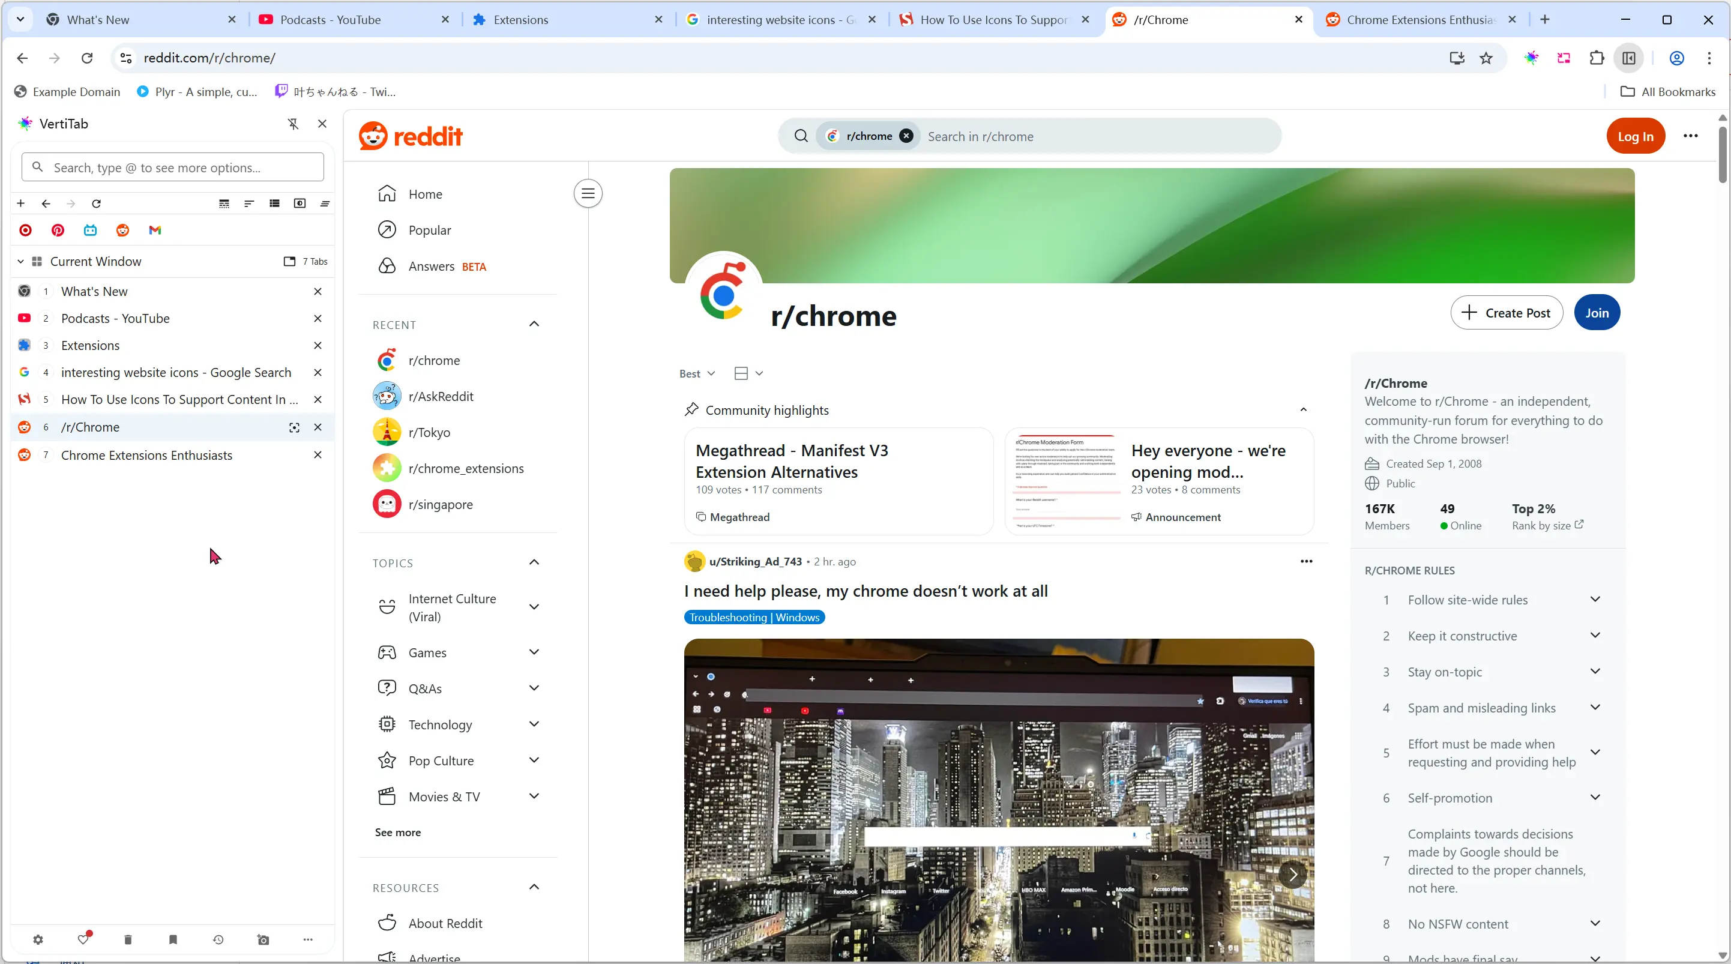Locate the /r/Chrome tab via focus icon
Screen dimensions: 1731x964
(294, 427)
